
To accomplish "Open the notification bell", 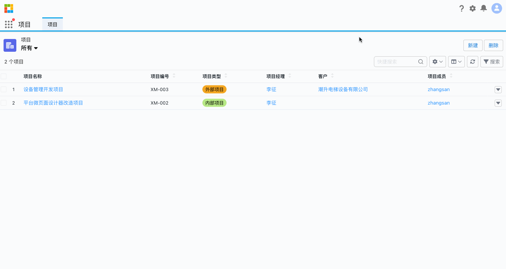I will (483, 8).
